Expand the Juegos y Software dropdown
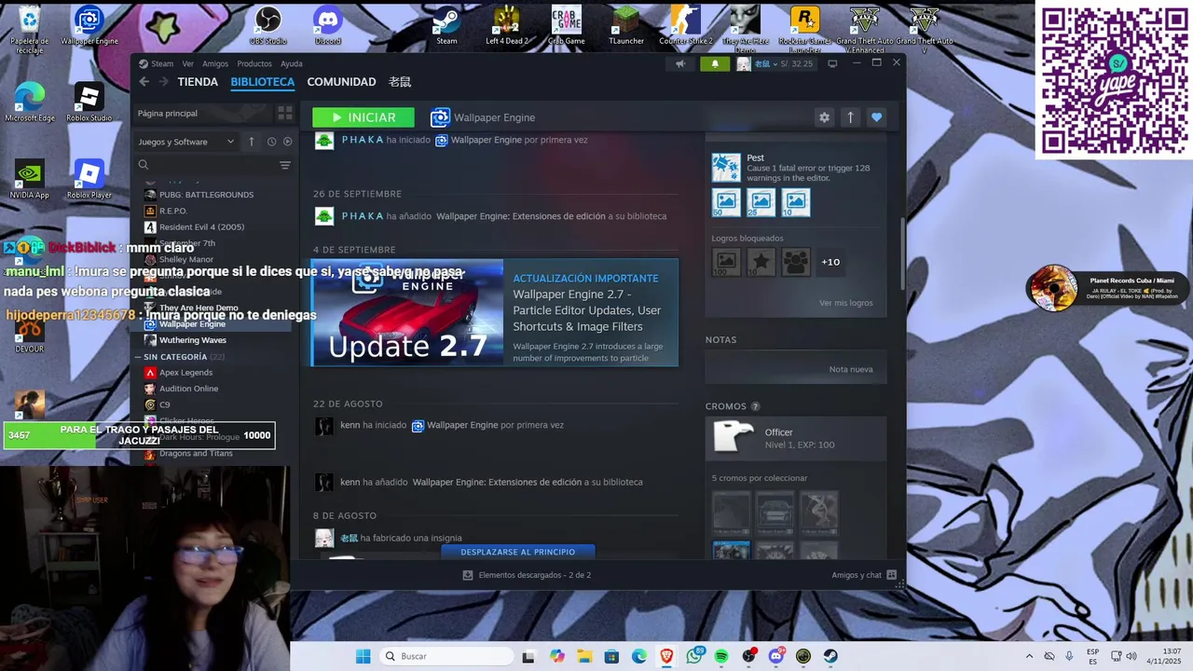This screenshot has height=671, width=1193. [186, 142]
